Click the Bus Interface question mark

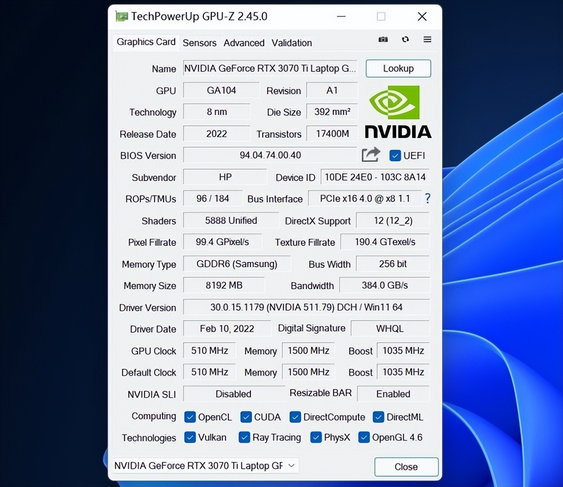428,198
